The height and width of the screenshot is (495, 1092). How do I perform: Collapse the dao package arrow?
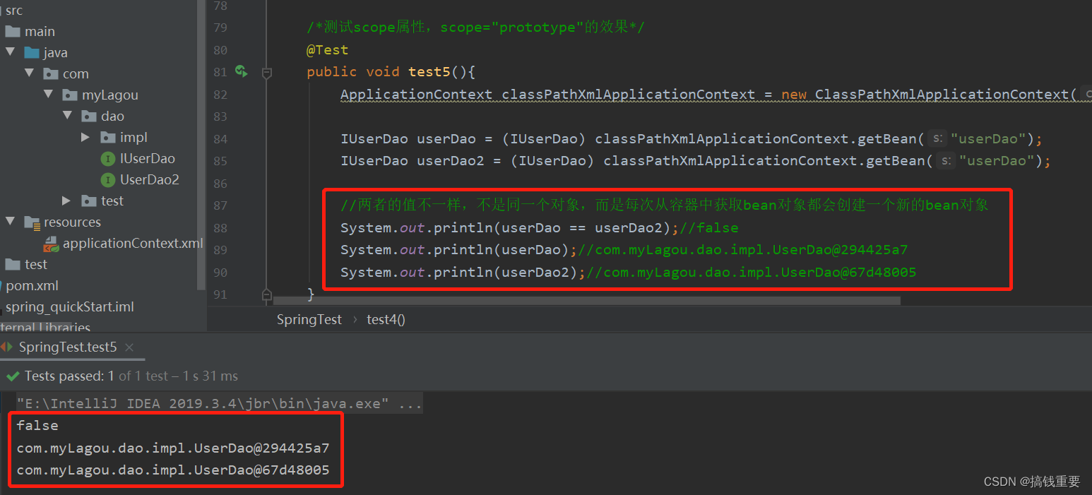(67, 116)
